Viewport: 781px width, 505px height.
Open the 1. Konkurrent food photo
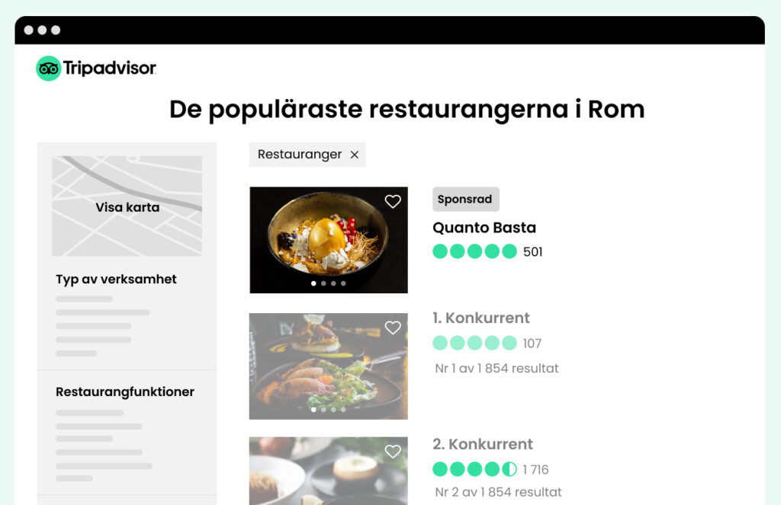click(328, 366)
